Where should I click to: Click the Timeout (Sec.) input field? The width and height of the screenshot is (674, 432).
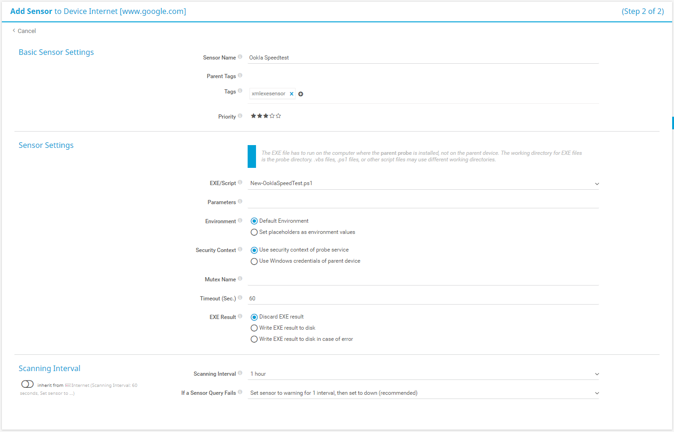click(424, 299)
